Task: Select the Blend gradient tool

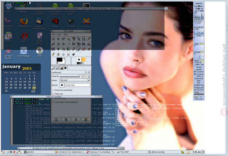Action: (x=68, y=49)
